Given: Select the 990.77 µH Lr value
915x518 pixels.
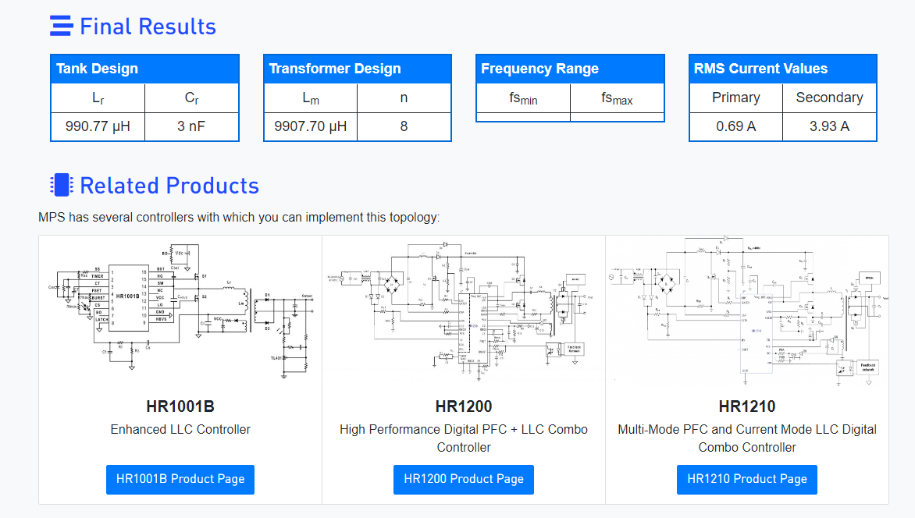Looking at the screenshot, I should click(98, 126).
